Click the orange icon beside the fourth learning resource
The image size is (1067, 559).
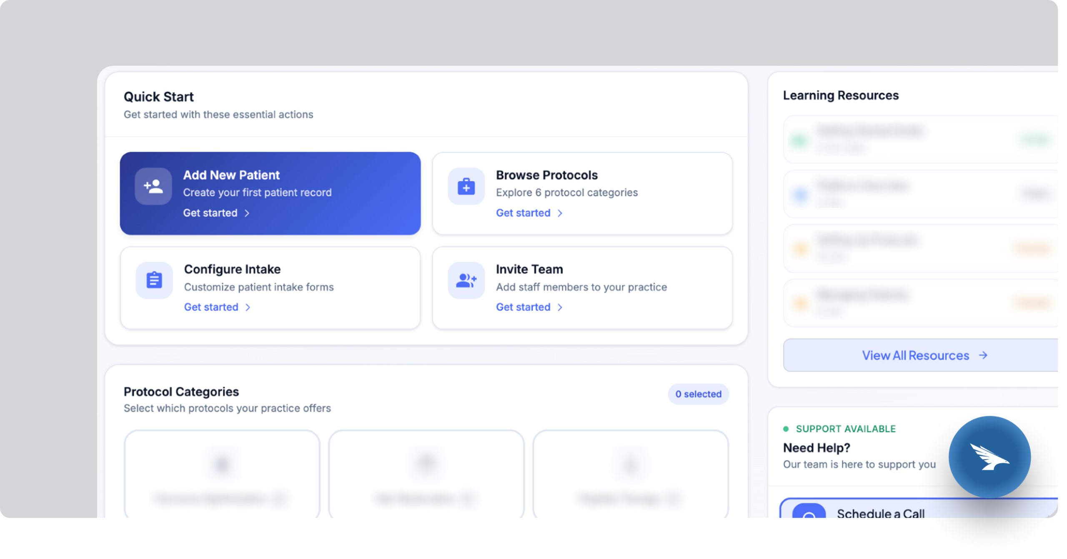[801, 303]
